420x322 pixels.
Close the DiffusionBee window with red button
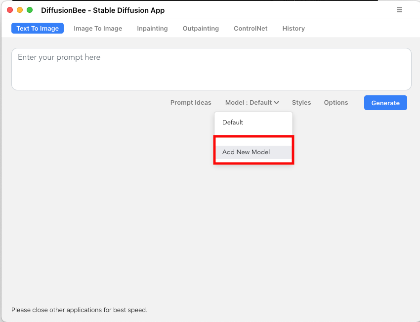click(x=10, y=10)
